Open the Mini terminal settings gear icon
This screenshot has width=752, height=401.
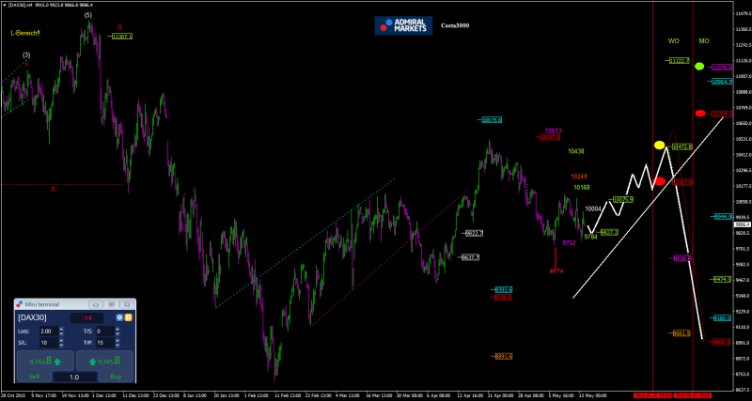[x=118, y=318]
